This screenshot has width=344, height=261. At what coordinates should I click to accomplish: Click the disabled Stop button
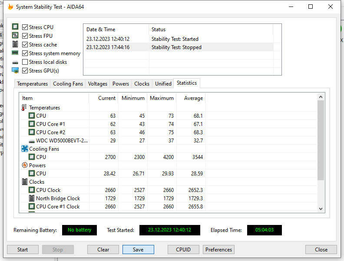(x=58, y=250)
